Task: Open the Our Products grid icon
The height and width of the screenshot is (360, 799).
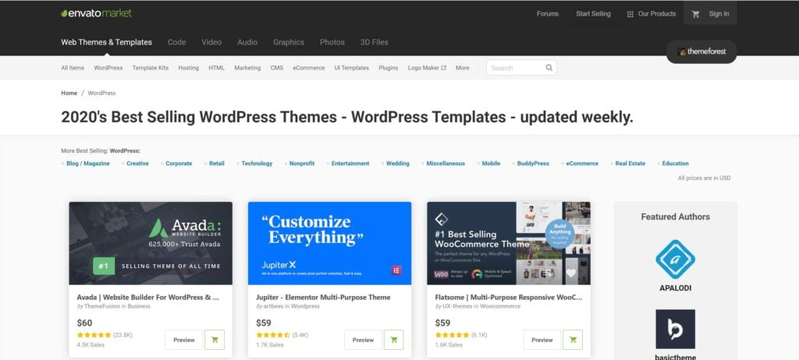Action: 630,14
